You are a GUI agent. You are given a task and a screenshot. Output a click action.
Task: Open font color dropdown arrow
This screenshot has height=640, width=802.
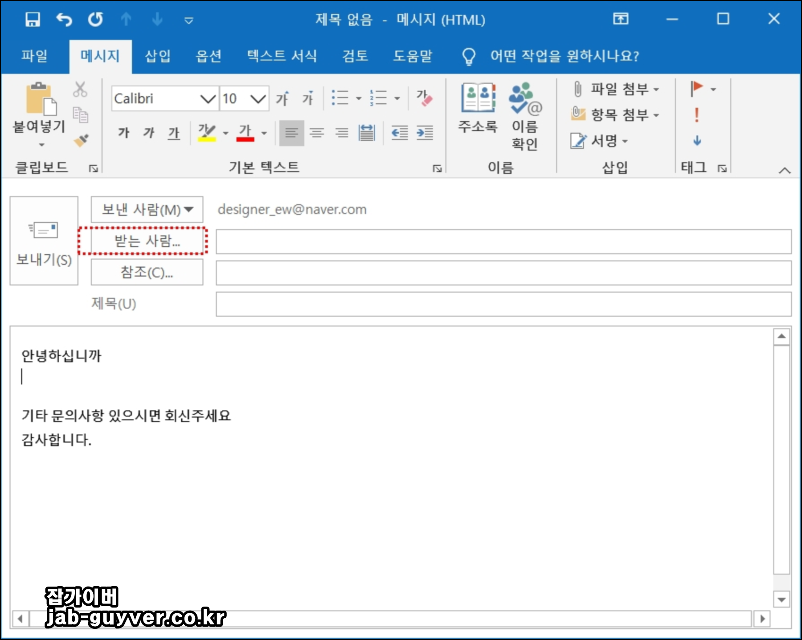(264, 133)
